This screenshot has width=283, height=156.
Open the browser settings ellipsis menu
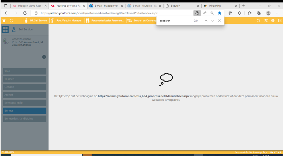click(x=278, y=13)
